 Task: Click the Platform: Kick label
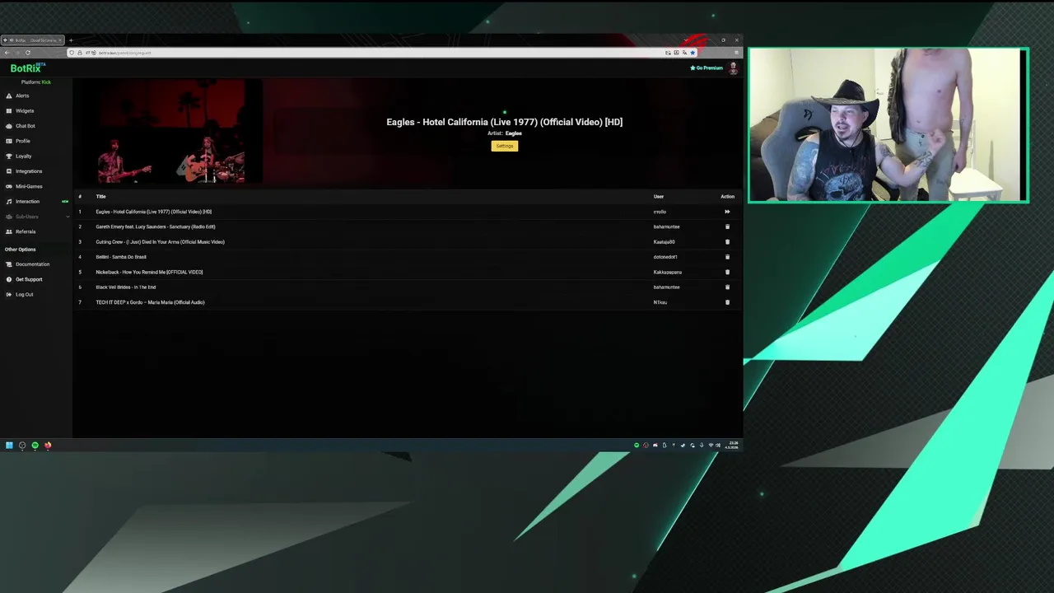click(36, 82)
